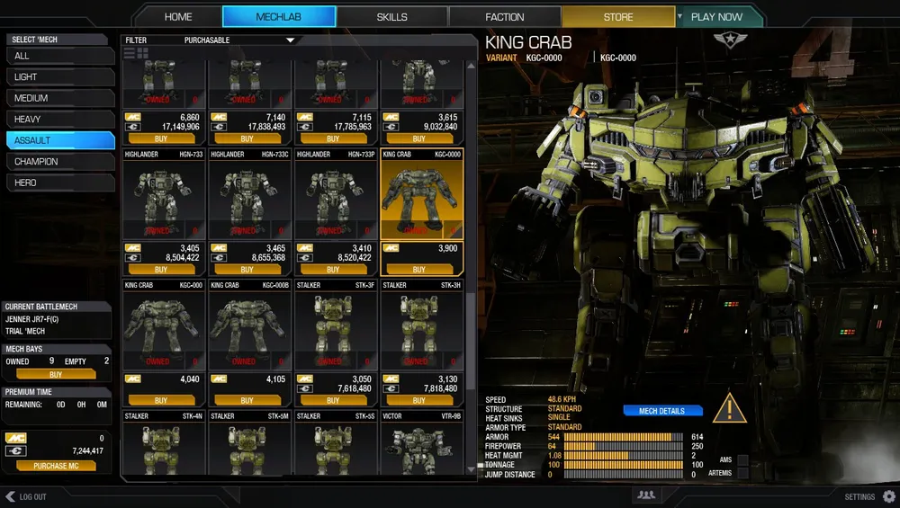Open the Faction tab
900x508 pixels.
tap(504, 17)
